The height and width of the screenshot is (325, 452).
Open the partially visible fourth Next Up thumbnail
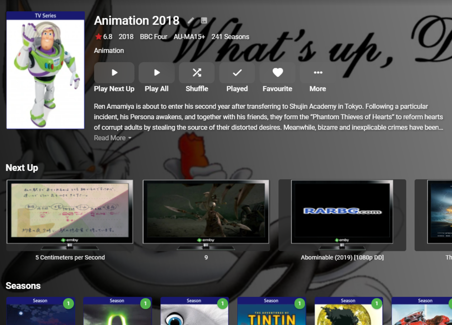pos(433,215)
